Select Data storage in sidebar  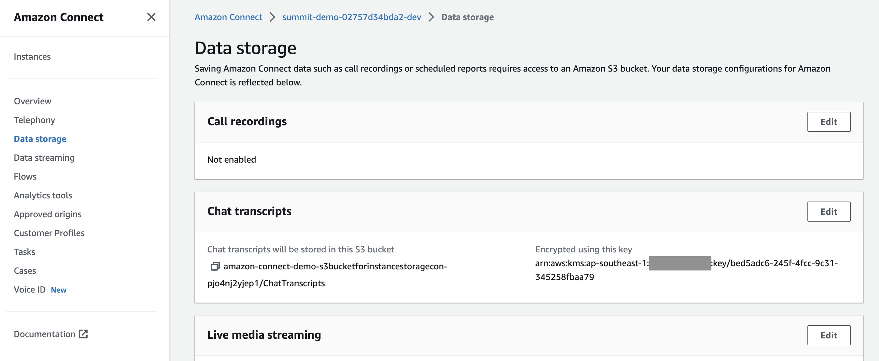pos(40,139)
